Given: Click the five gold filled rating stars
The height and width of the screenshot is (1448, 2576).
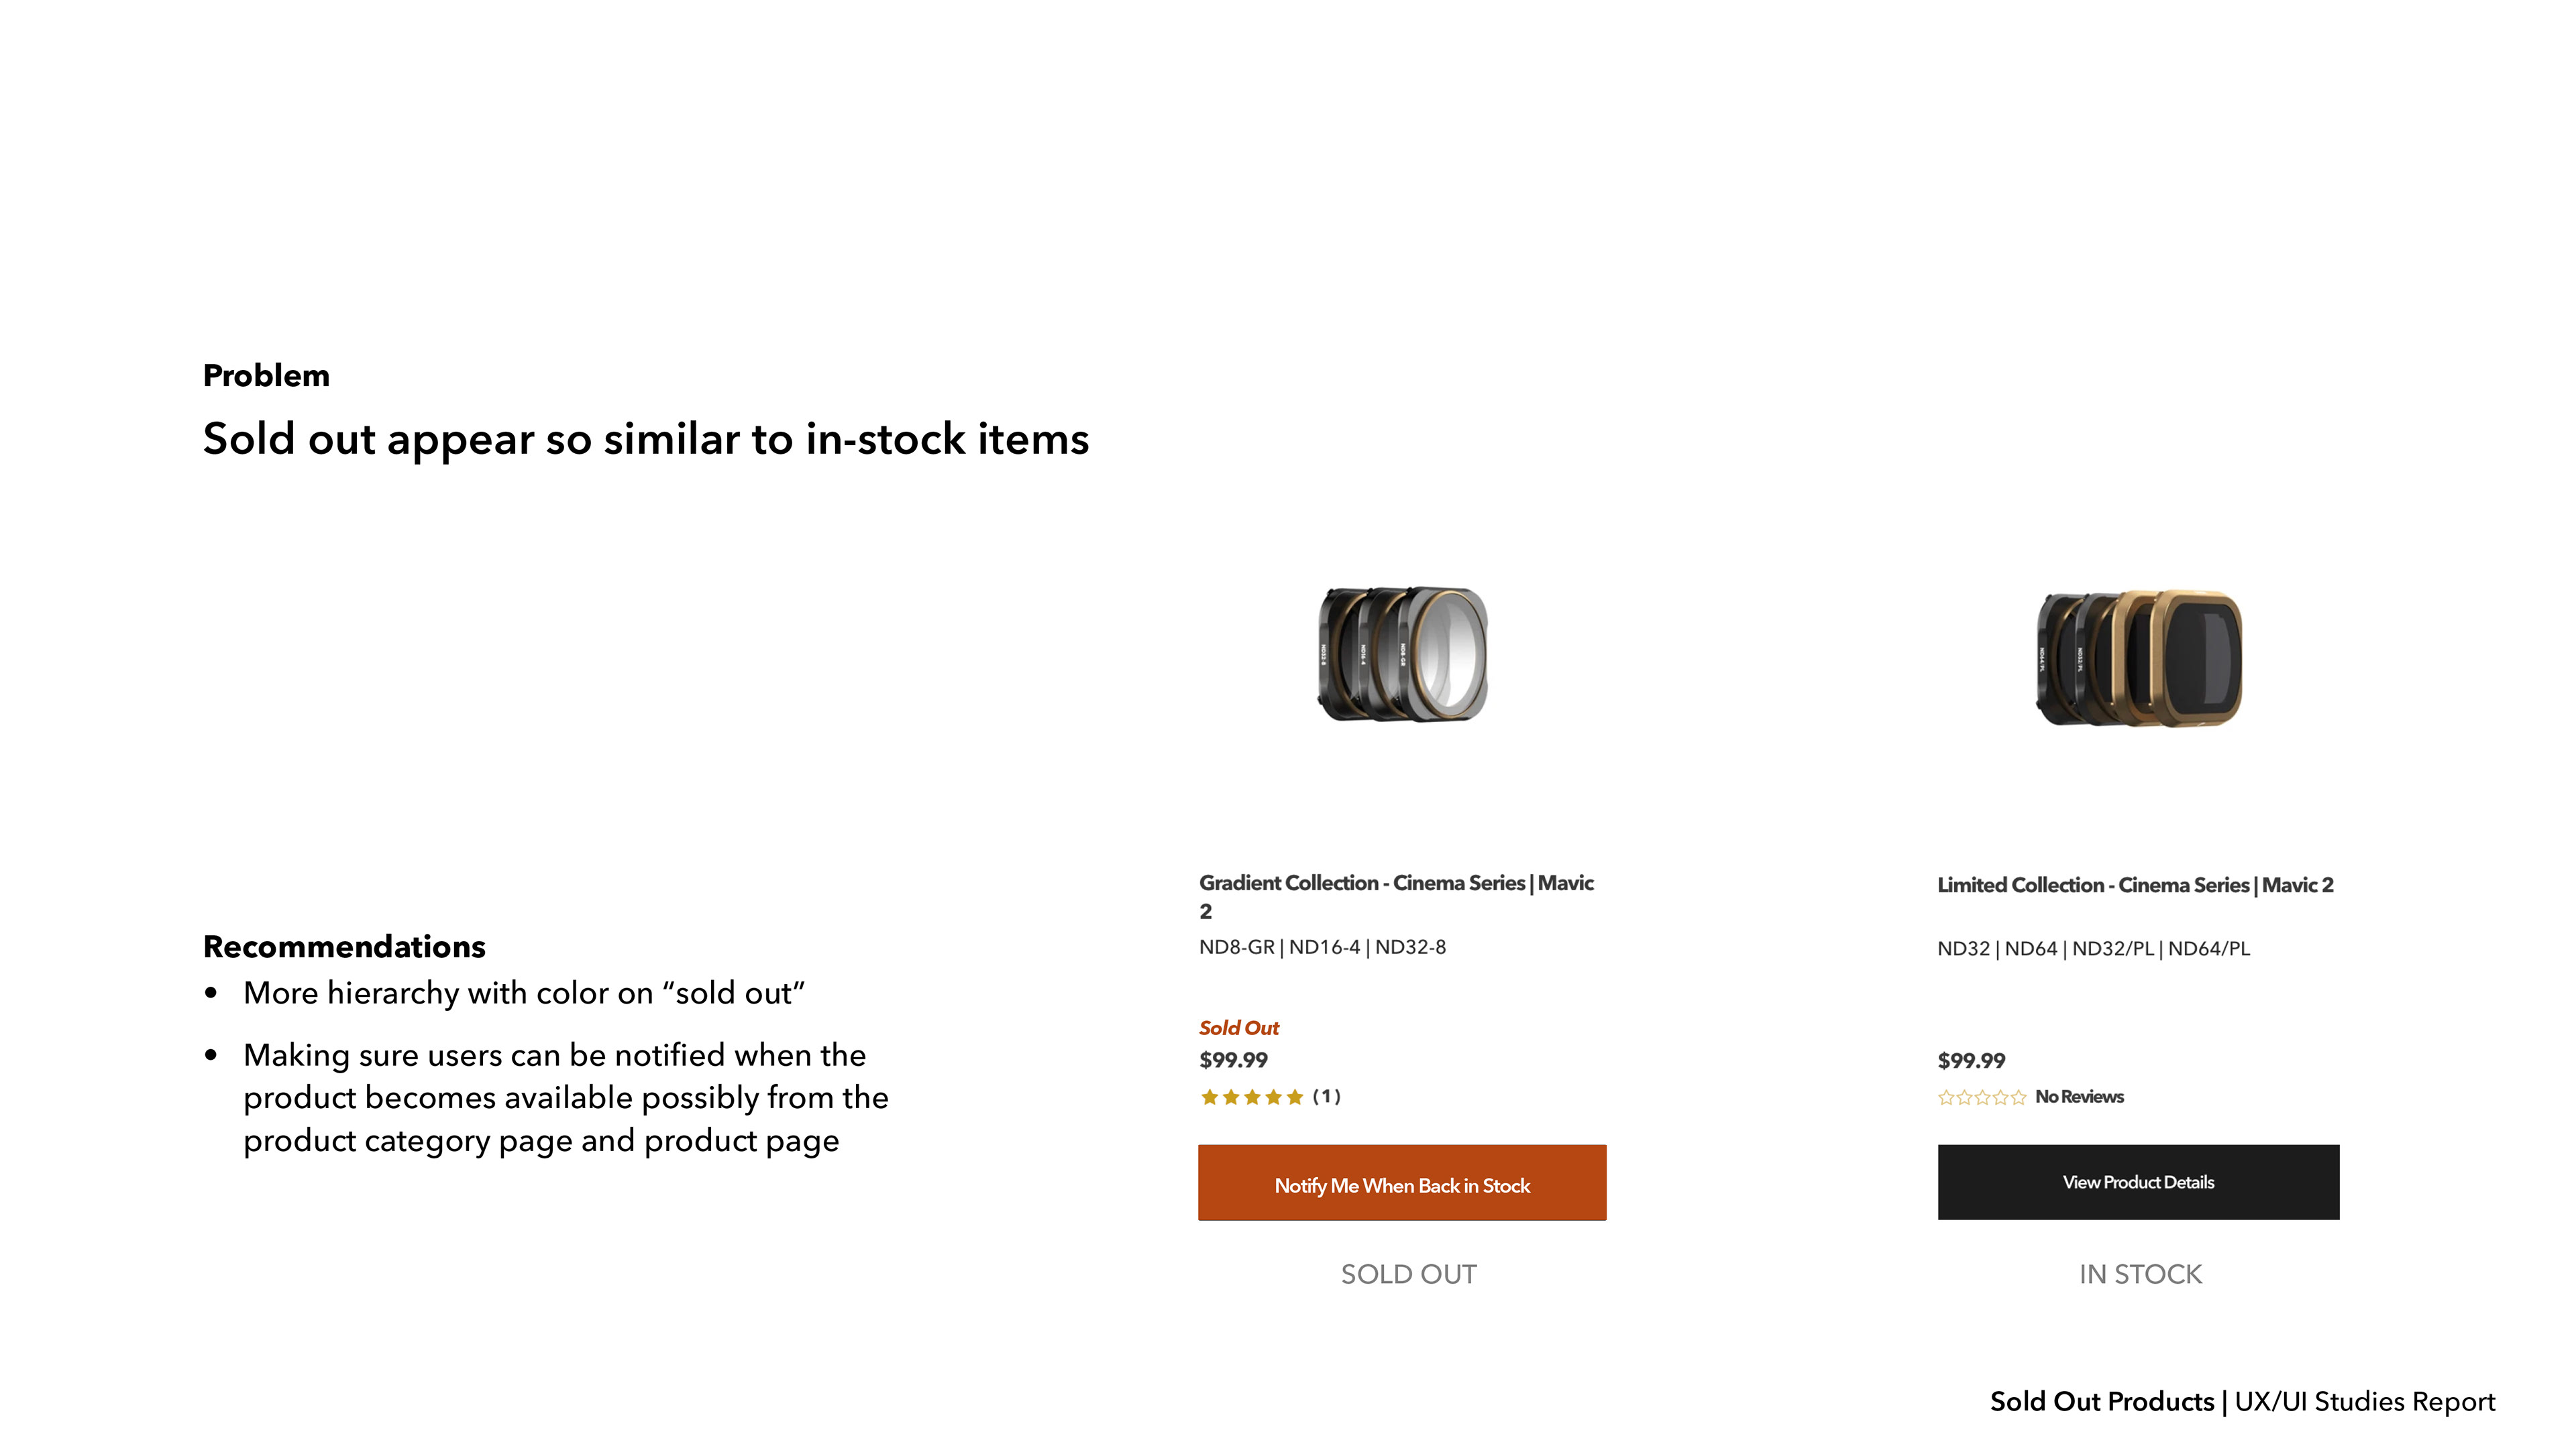Looking at the screenshot, I should [x=1252, y=1096].
